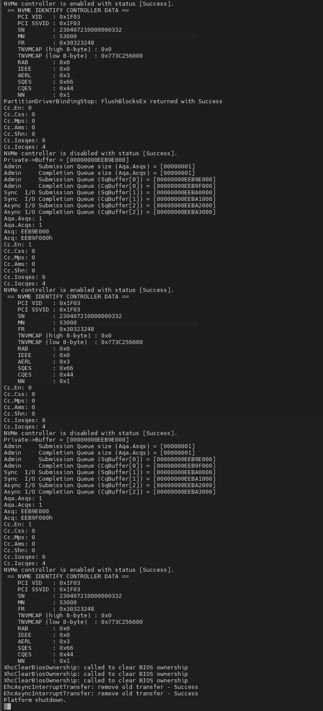Click the PartitionDriverBindingStop FlushBlocksEx log line
The height and width of the screenshot is (711, 323).
pos(113,102)
